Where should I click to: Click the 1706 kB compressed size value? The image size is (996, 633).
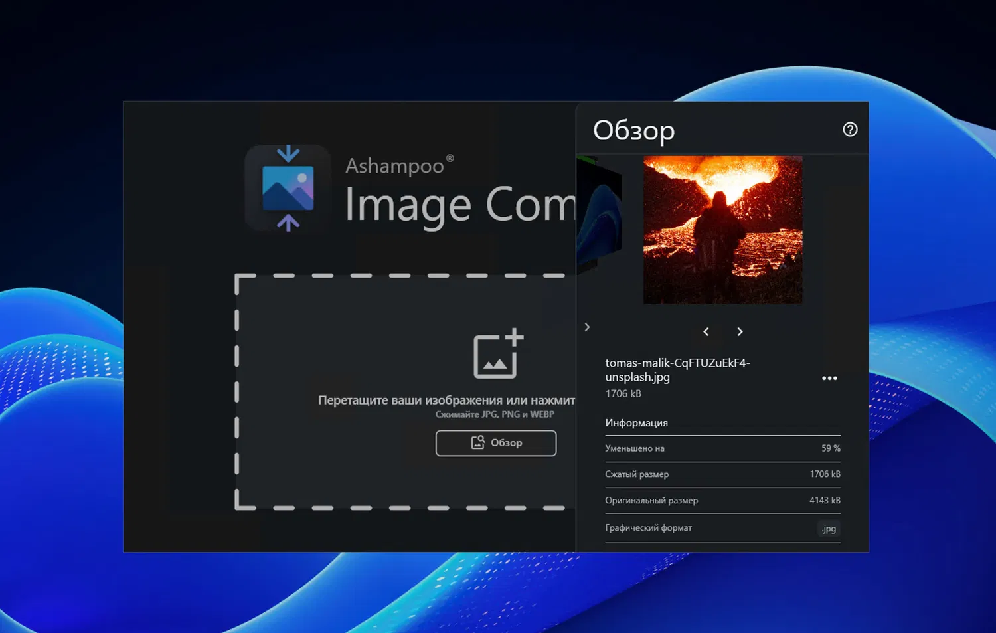pyautogui.click(x=825, y=474)
